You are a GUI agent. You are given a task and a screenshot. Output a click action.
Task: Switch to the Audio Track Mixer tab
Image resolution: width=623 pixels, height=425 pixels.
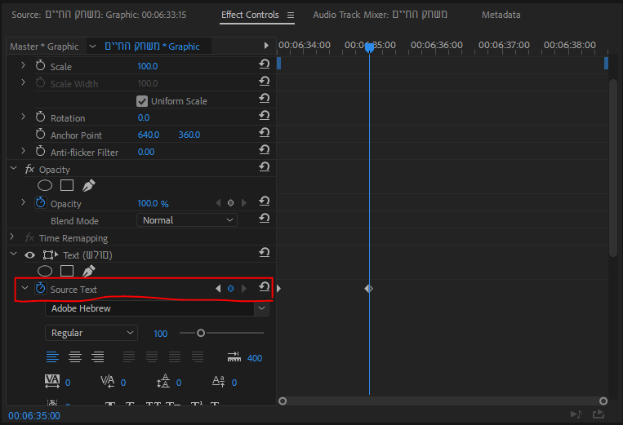click(380, 15)
